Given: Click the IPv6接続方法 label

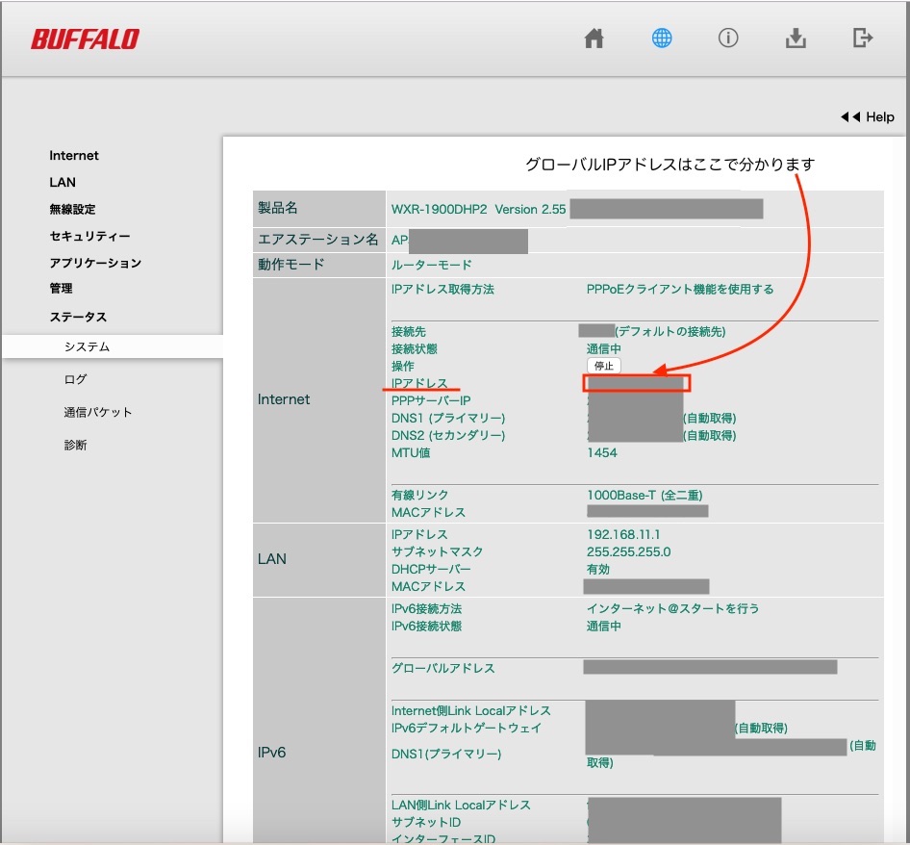Looking at the screenshot, I should (426, 608).
